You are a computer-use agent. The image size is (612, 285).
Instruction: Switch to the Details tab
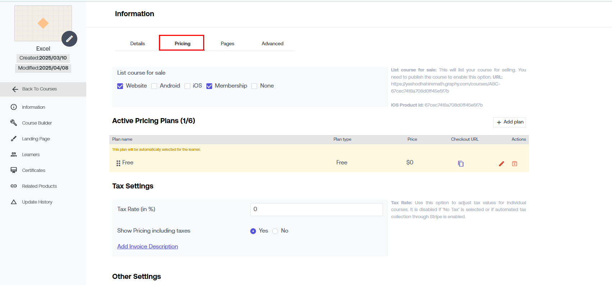tap(137, 43)
